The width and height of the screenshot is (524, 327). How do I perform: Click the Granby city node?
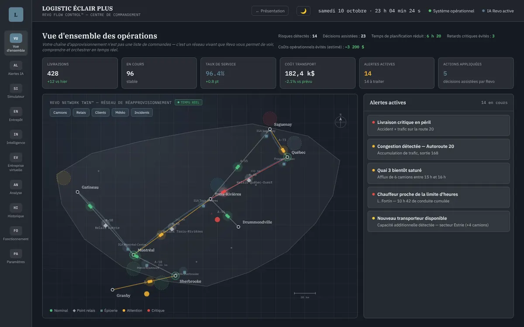pos(113,290)
